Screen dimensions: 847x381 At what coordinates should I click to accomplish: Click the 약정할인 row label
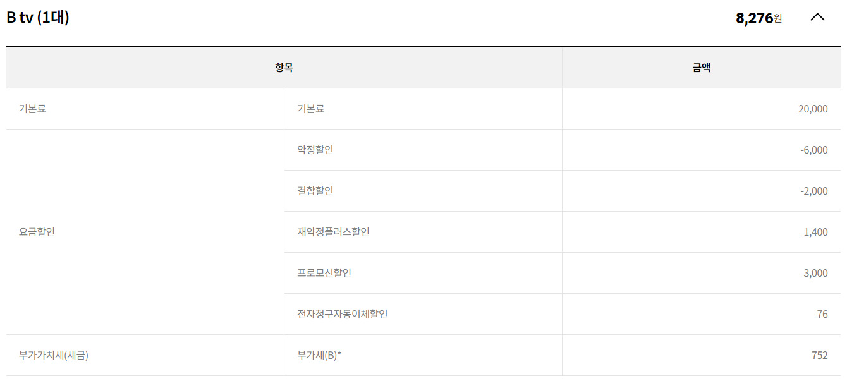pos(315,150)
